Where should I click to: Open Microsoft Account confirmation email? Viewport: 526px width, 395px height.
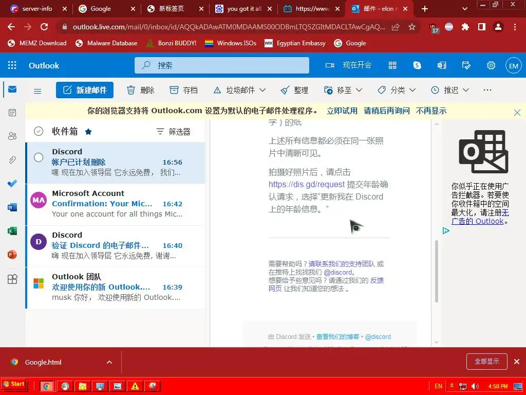coord(116,204)
